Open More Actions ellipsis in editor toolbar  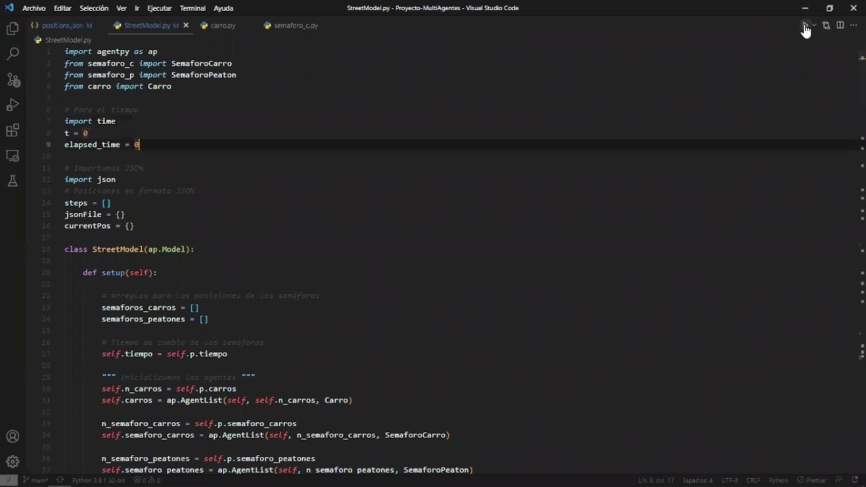point(854,25)
